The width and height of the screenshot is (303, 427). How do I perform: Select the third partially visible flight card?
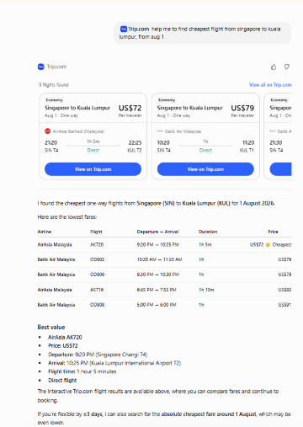pyautogui.click(x=278, y=136)
